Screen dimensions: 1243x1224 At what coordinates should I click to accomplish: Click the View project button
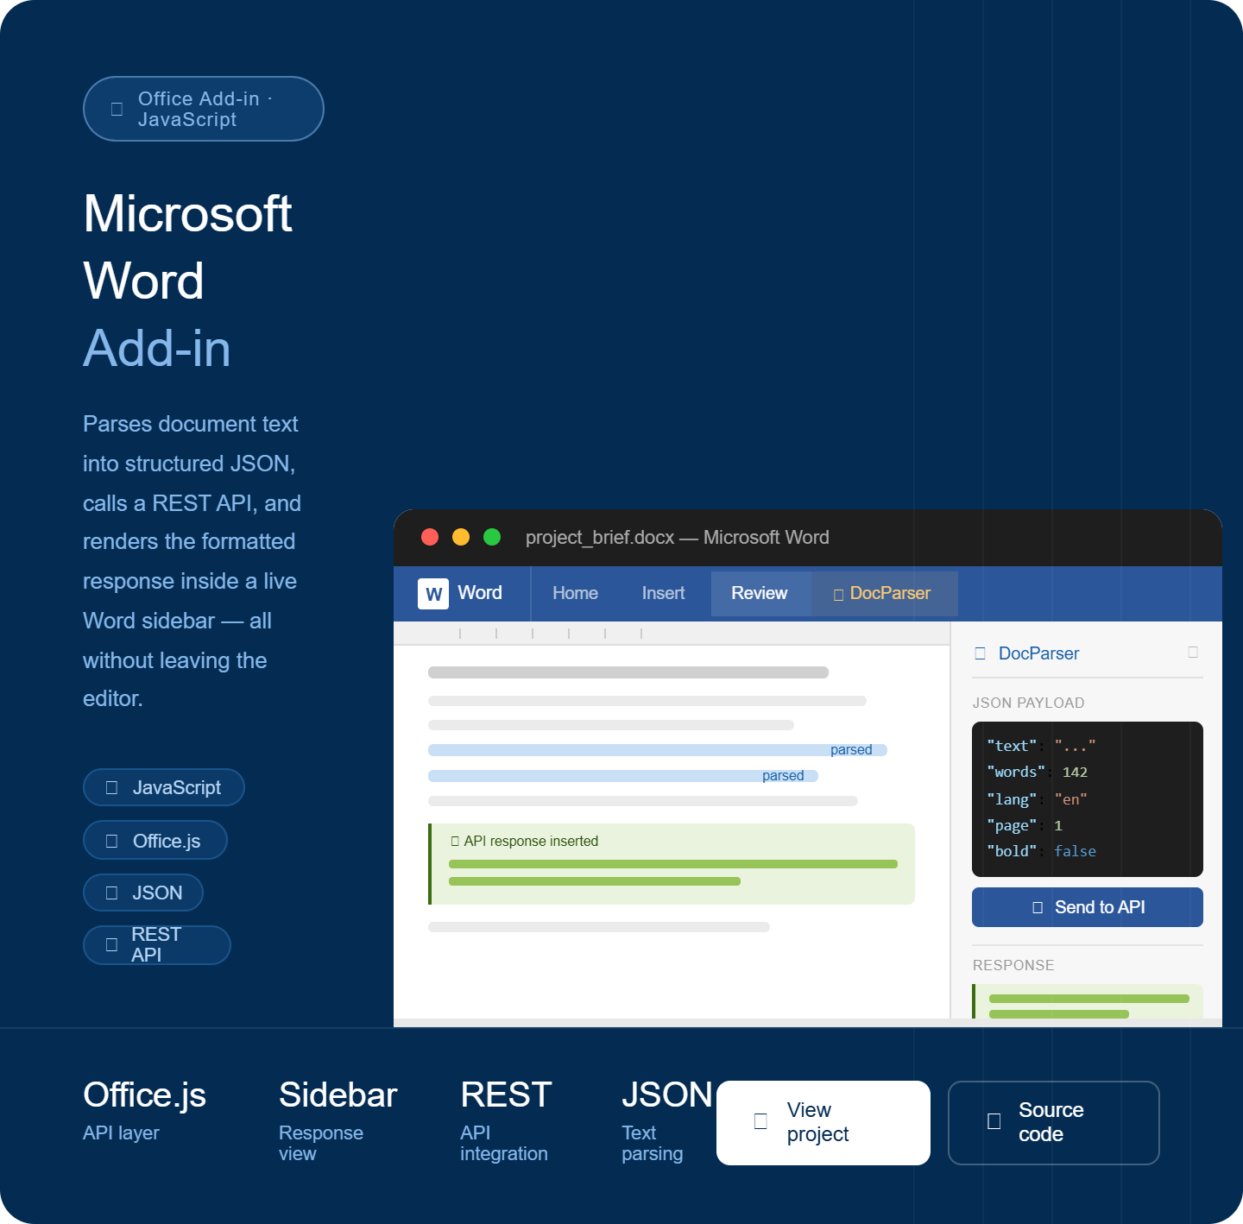tap(823, 1123)
